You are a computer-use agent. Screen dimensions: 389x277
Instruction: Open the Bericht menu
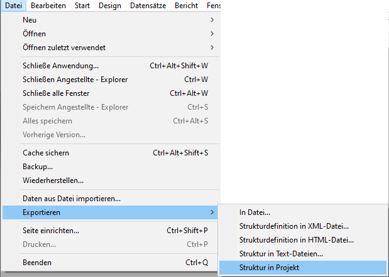pyautogui.click(x=187, y=6)
